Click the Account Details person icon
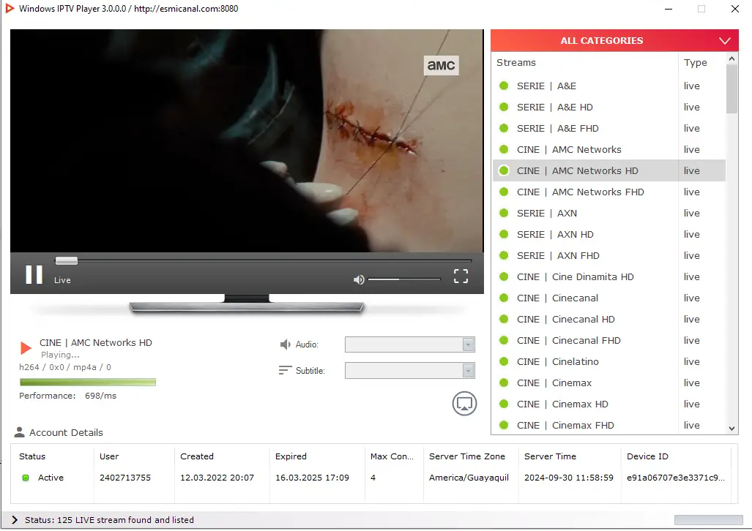 (19, 432)
